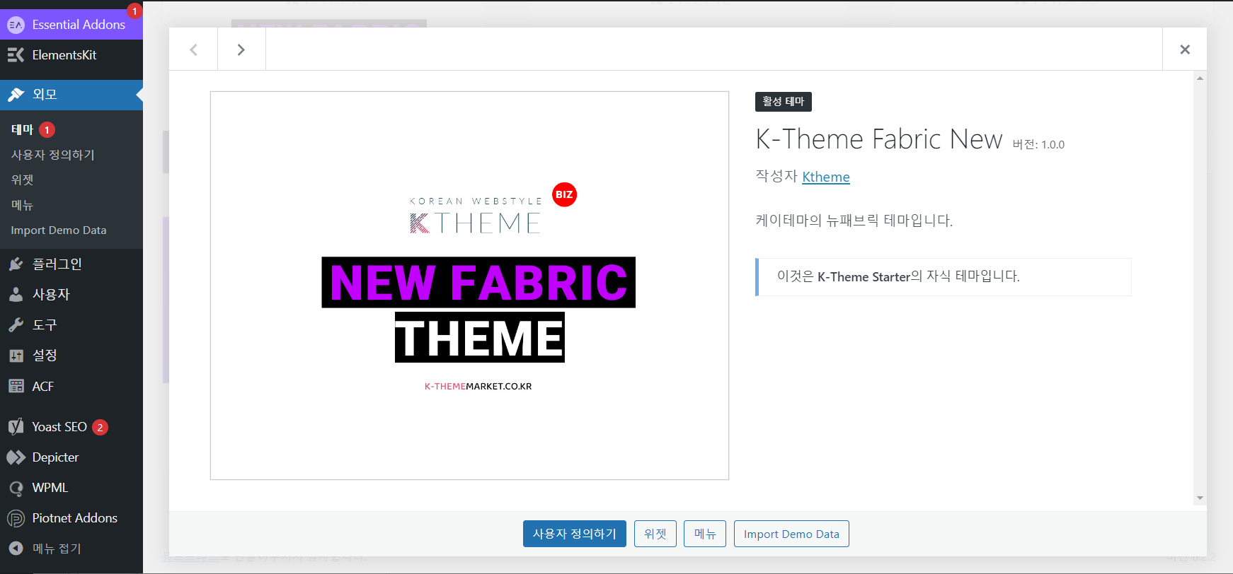Click the Import Demo Data footer button

(x=791, y=534)
